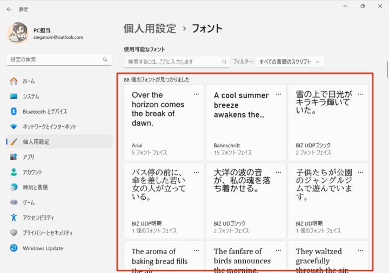Viewport: 389px width, 273px height.
Task: Open more options on BIZ UD明朝 card
Action: click(360, 172)
